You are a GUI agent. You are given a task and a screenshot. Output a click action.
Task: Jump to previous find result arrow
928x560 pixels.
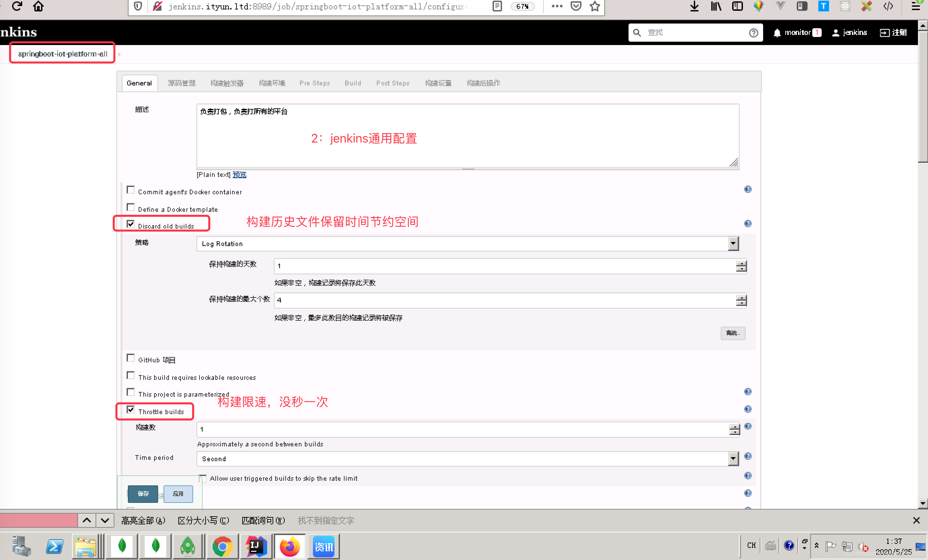86,520
